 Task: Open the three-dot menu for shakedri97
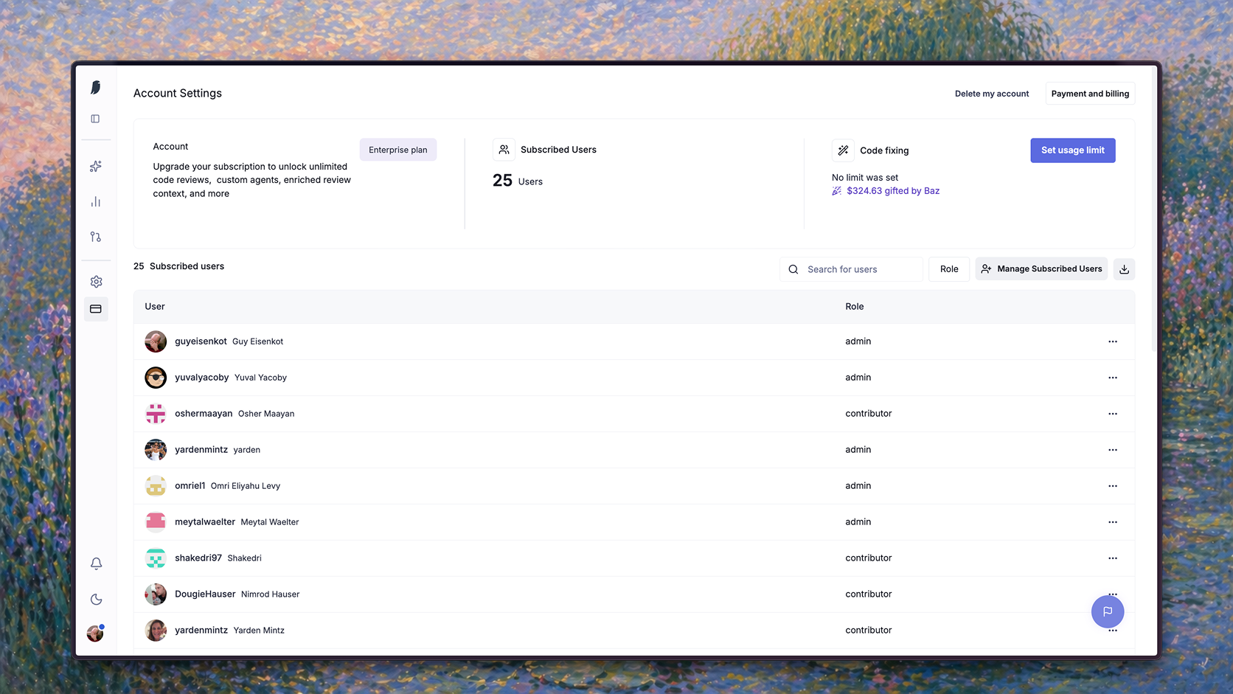point(1113,558)
